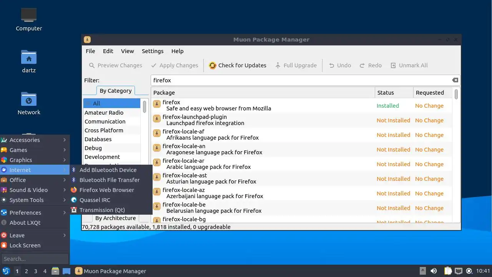Select the Cross Platform category

click(112, 130)
